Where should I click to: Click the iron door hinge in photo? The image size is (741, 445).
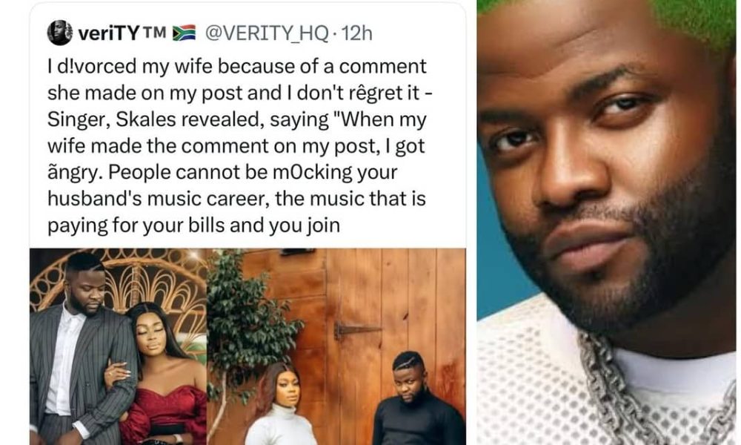pyautogui.click(x=356, y=331)
